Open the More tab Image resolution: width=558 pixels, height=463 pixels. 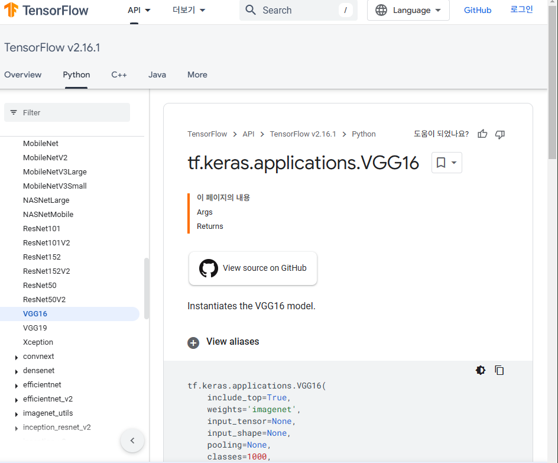(197, 75)
